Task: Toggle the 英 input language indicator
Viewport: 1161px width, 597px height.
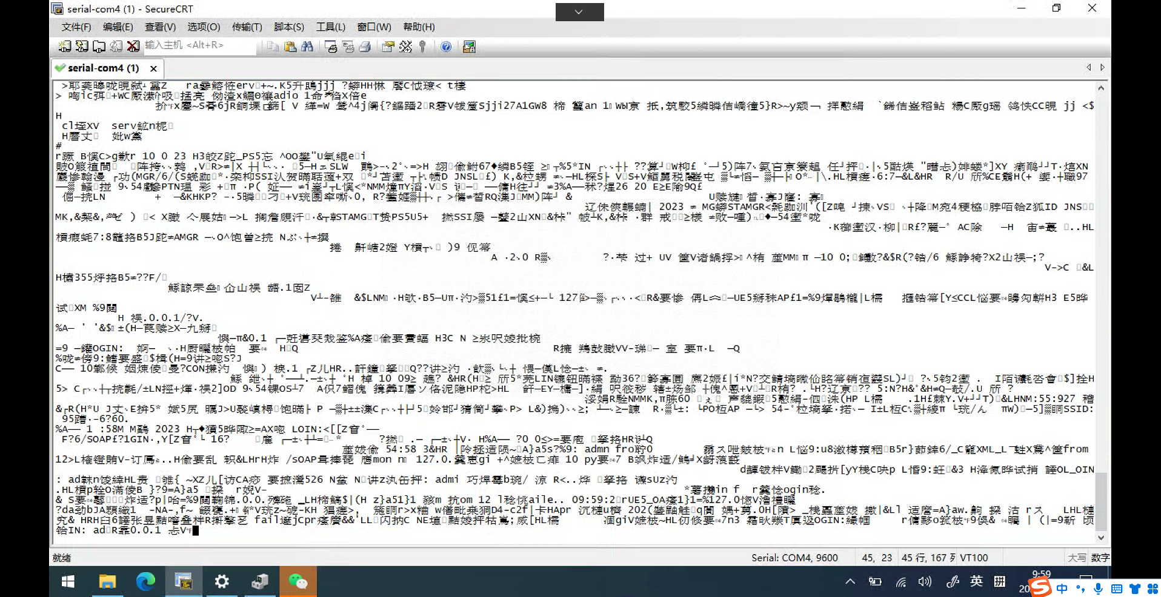Action: (976, 581)
